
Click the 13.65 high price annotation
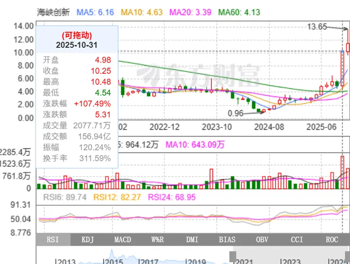(317, 27)
